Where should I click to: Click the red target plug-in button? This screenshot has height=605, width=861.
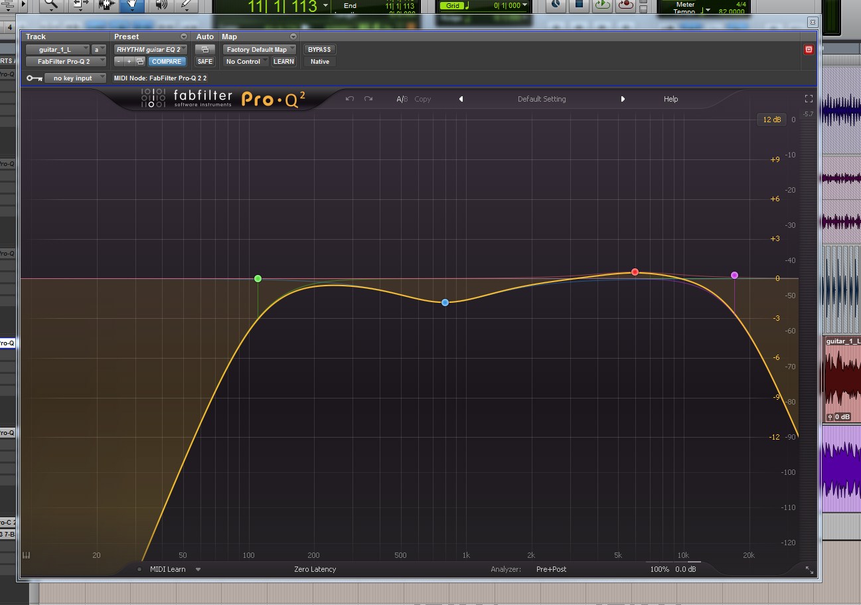809,49
